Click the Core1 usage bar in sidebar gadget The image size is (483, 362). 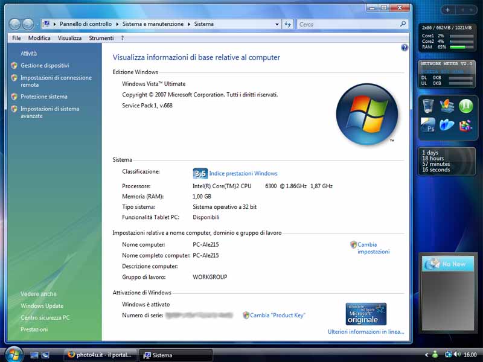pos(461,36)
